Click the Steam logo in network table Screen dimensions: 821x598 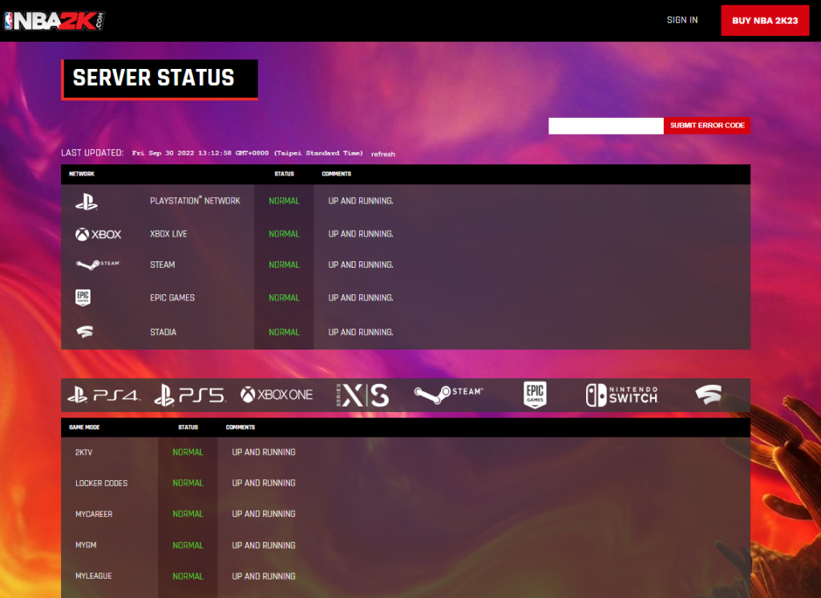pos(98,265)
